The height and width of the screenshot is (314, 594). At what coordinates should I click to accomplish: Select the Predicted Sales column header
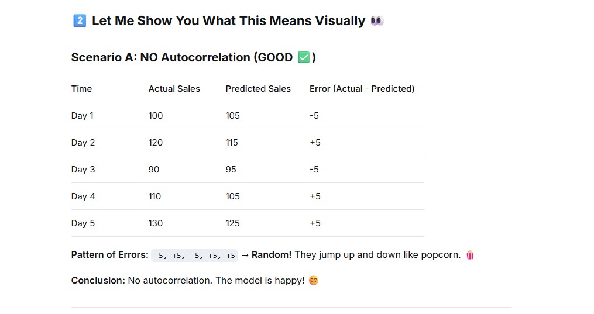[258, 88]
